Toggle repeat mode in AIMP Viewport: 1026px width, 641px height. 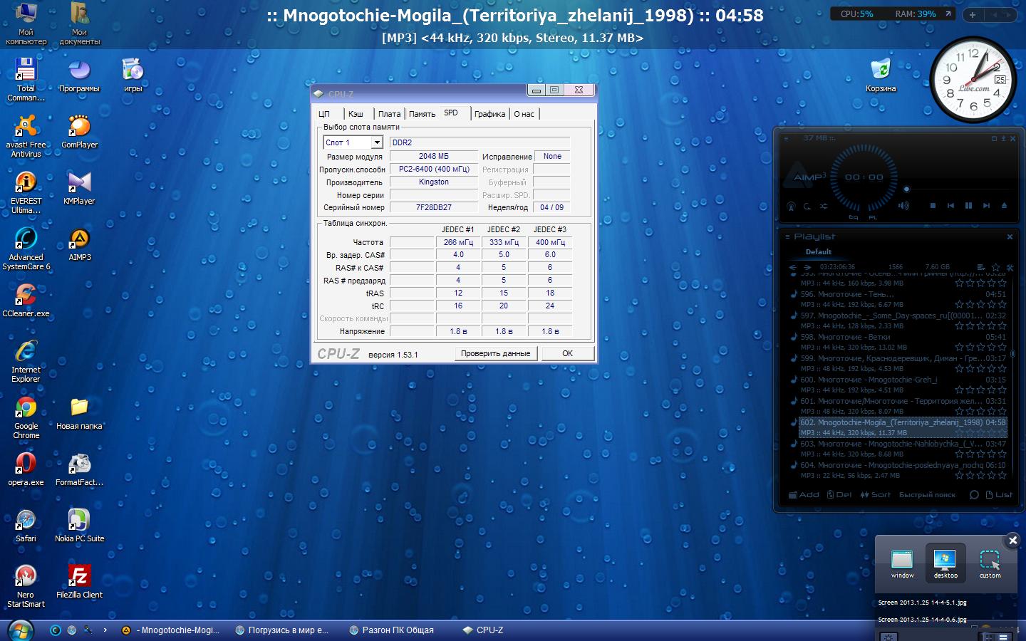(x=807, y=207)
